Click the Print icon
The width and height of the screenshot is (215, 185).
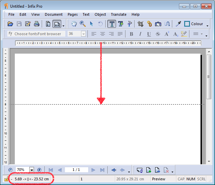pyautogui.click(x=37, y=24)
